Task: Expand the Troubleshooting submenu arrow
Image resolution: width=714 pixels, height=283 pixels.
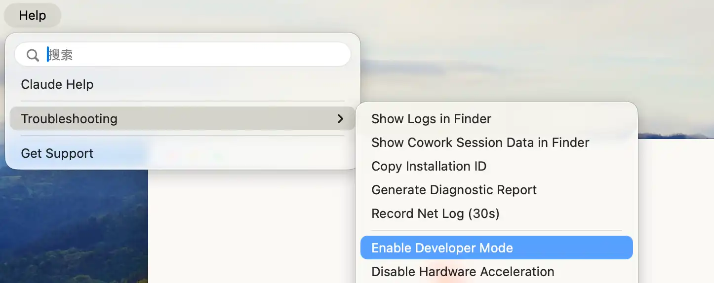Action: pos(340,119)
